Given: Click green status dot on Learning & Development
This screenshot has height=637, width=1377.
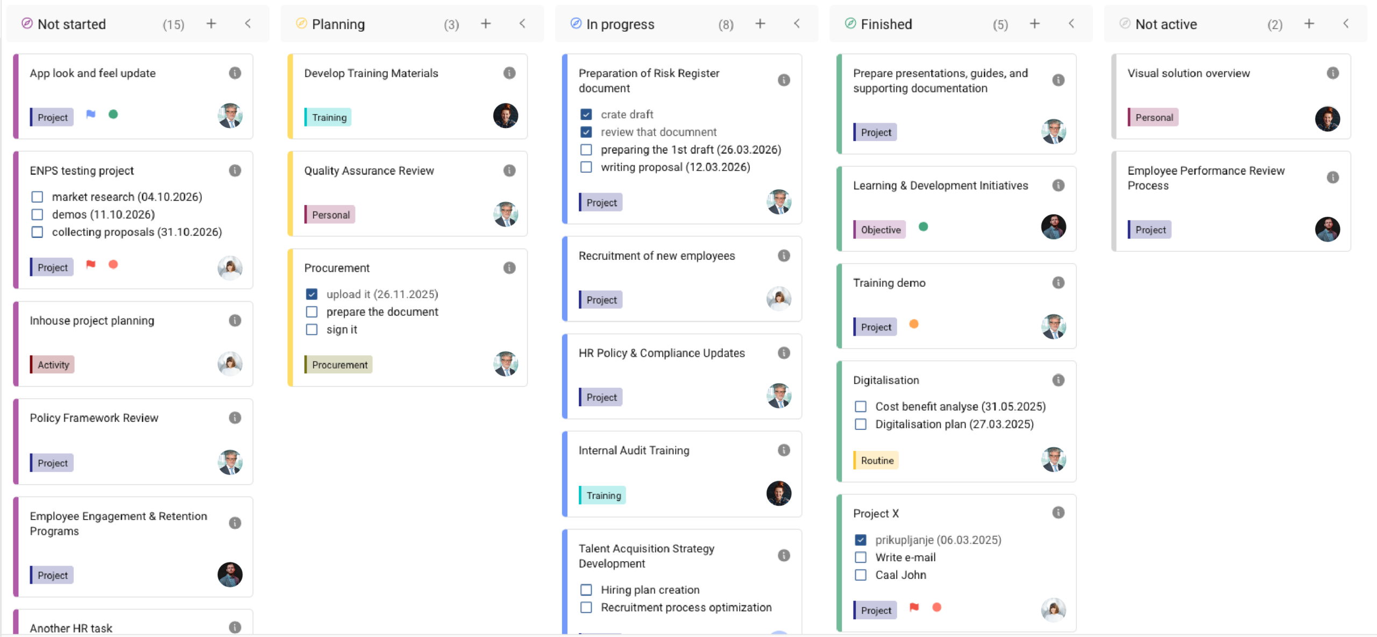Looking at the screenshot, I should (924, 227).
